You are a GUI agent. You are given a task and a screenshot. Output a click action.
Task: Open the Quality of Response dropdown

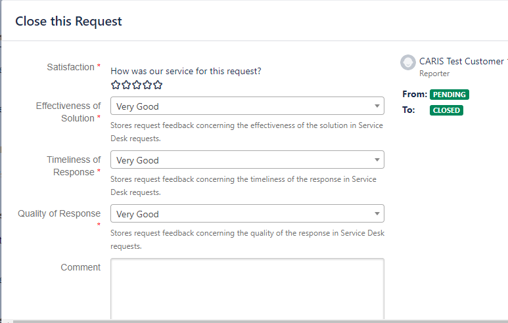(x=247, y=213)
